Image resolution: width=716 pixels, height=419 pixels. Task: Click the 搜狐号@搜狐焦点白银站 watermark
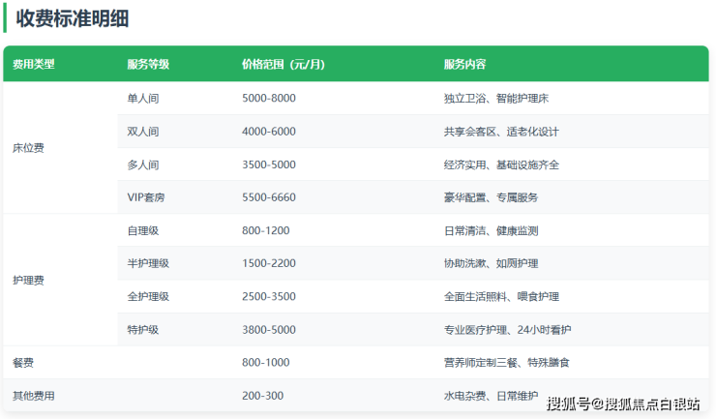622,403
